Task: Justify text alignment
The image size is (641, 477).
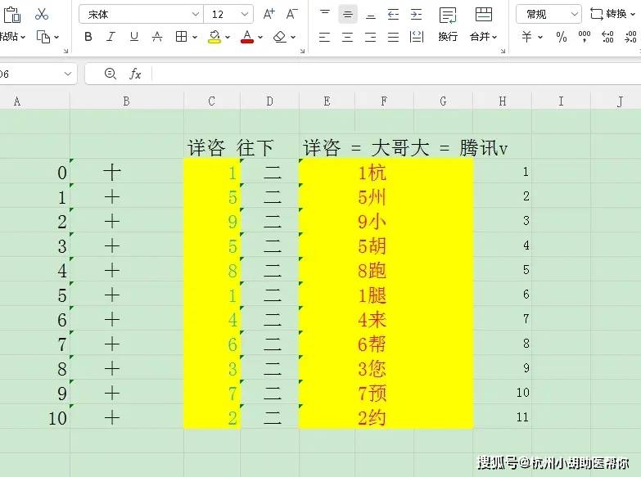Action: [x=393, y=37]
